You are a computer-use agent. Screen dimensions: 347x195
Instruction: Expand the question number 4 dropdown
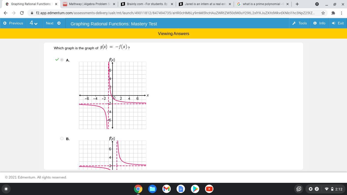[34, 23]
